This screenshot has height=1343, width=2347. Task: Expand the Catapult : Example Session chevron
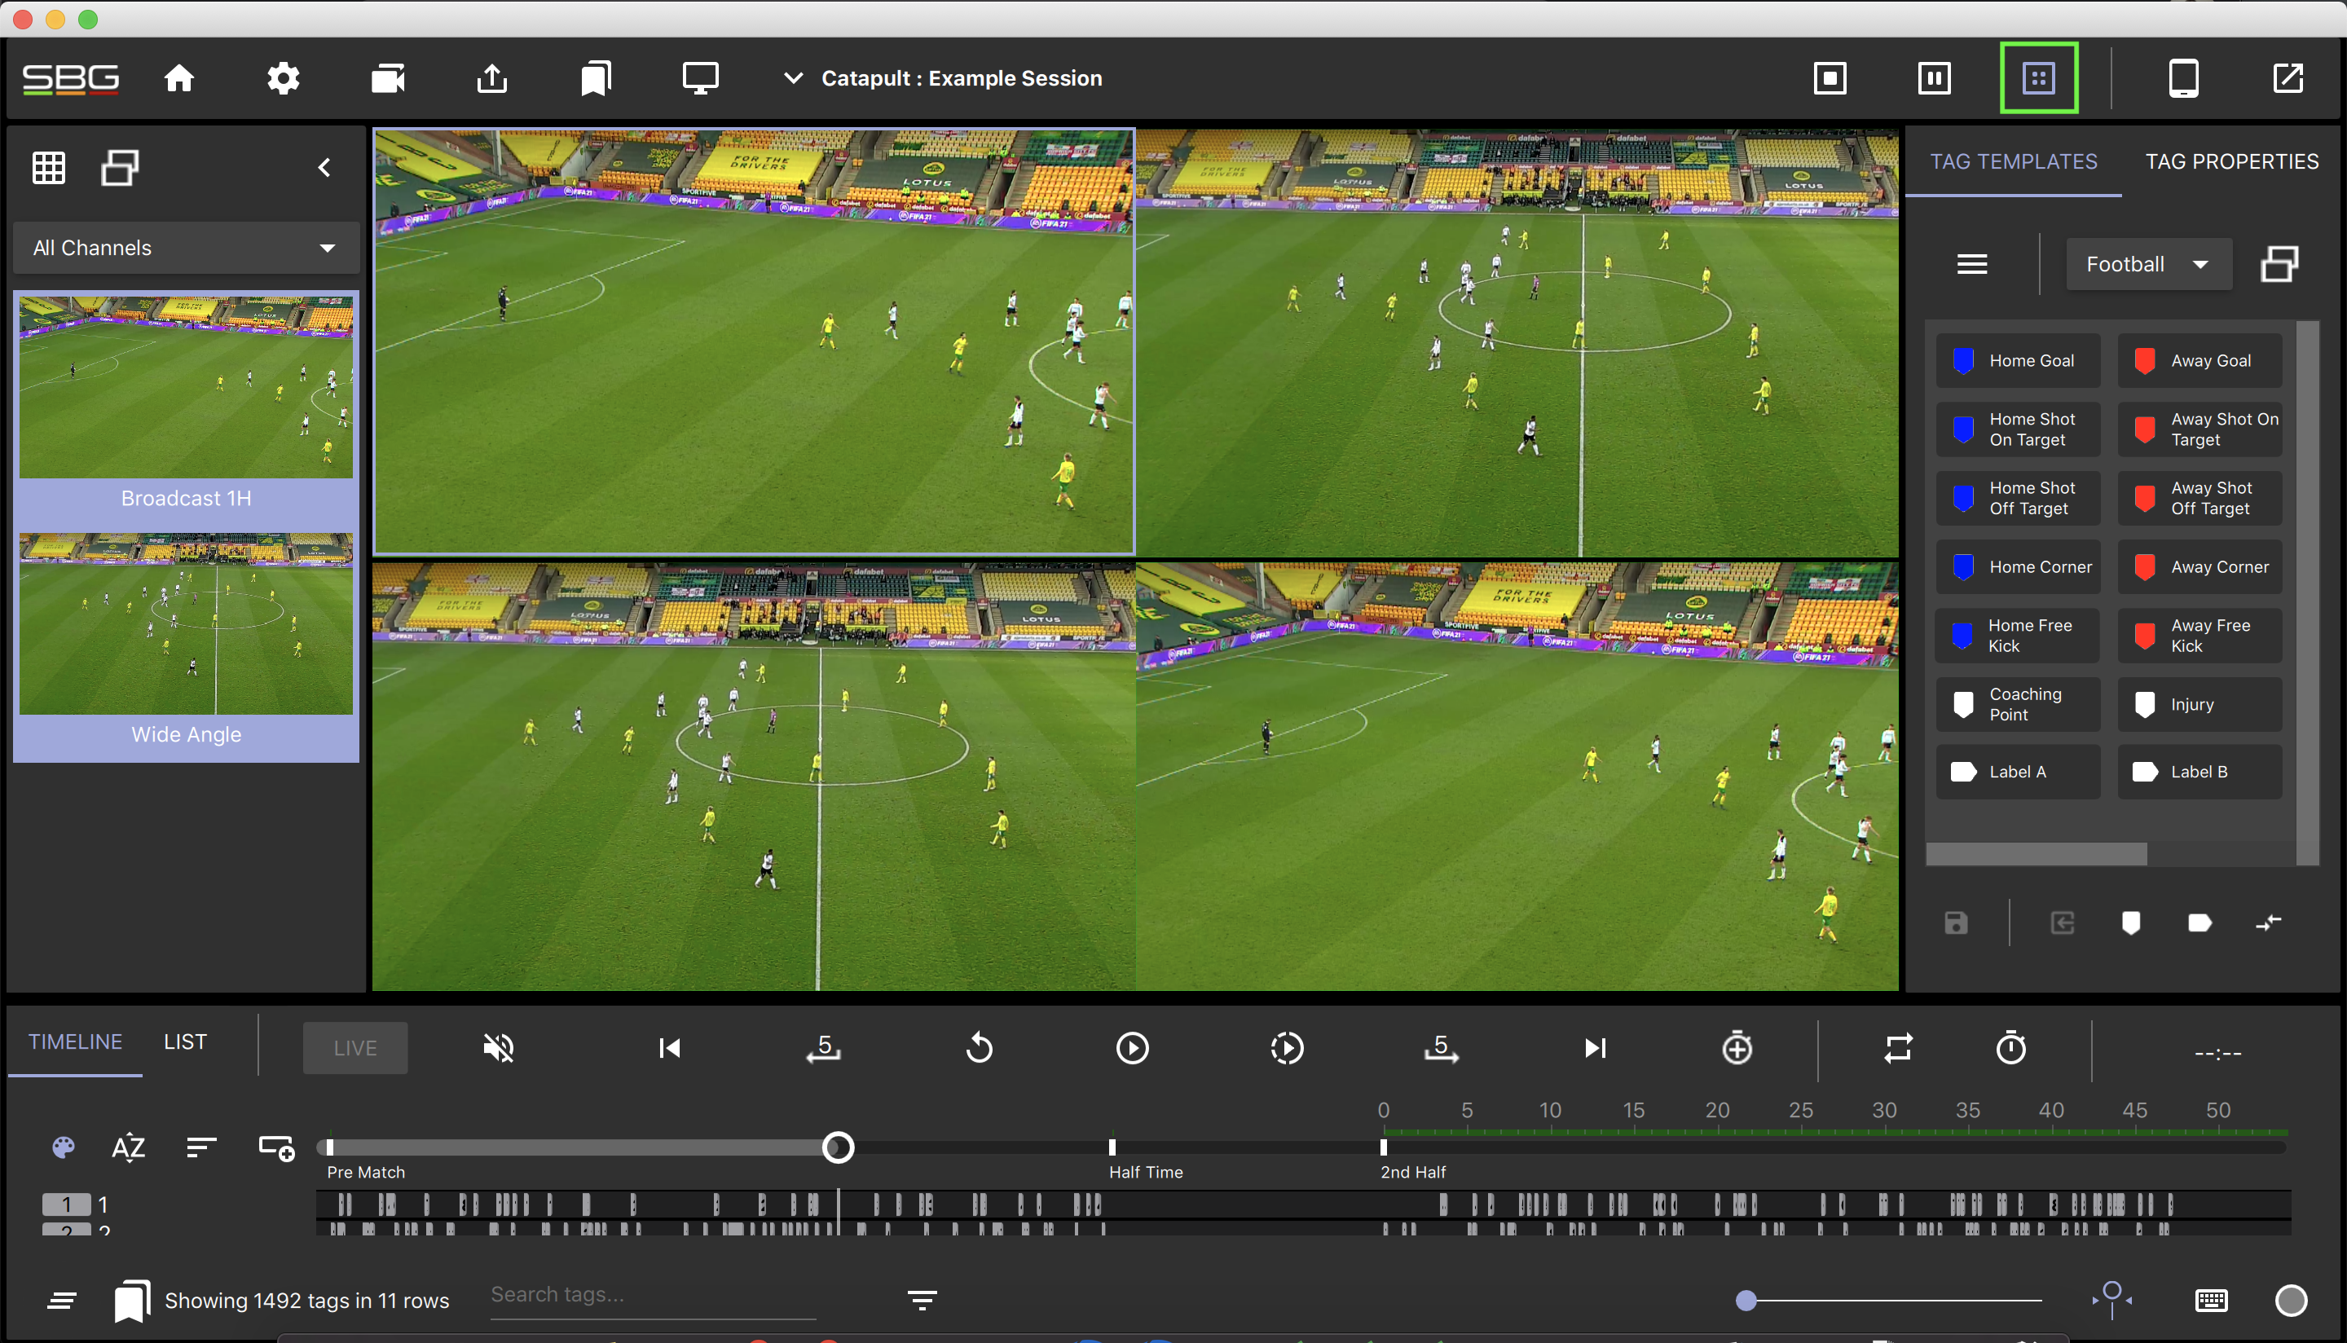(793, 78)
